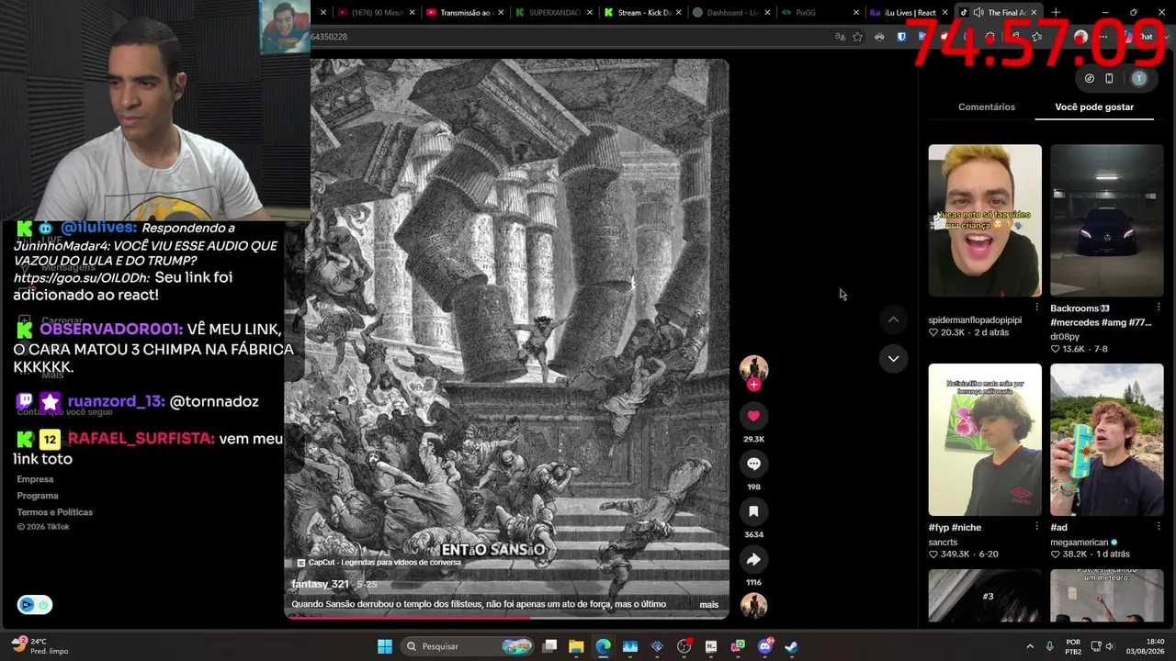Switch keyboard layout POR PTB2
1176x661 pixels.
[x=1073, y=646]
